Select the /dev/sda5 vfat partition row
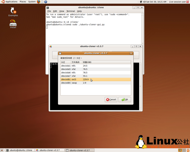This screenshot has height=152, width=190. (96, 69)
